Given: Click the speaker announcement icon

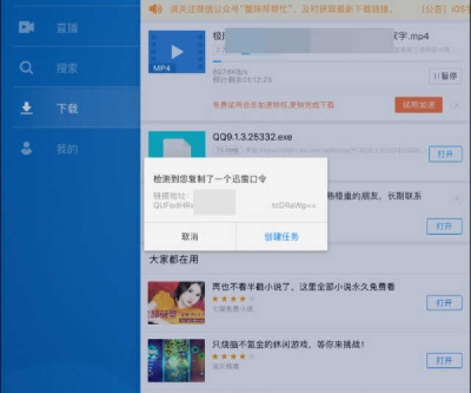Looking at the screenshot, I should tap(155, 9).
